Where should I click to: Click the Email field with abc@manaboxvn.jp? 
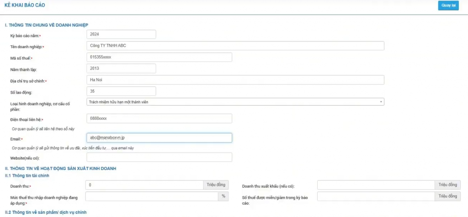159,138
